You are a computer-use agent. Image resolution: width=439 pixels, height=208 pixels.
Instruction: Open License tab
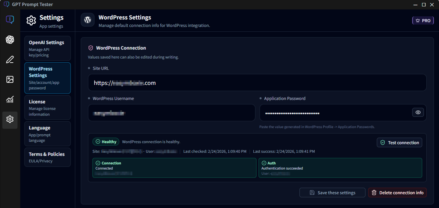tap(47, 107)
